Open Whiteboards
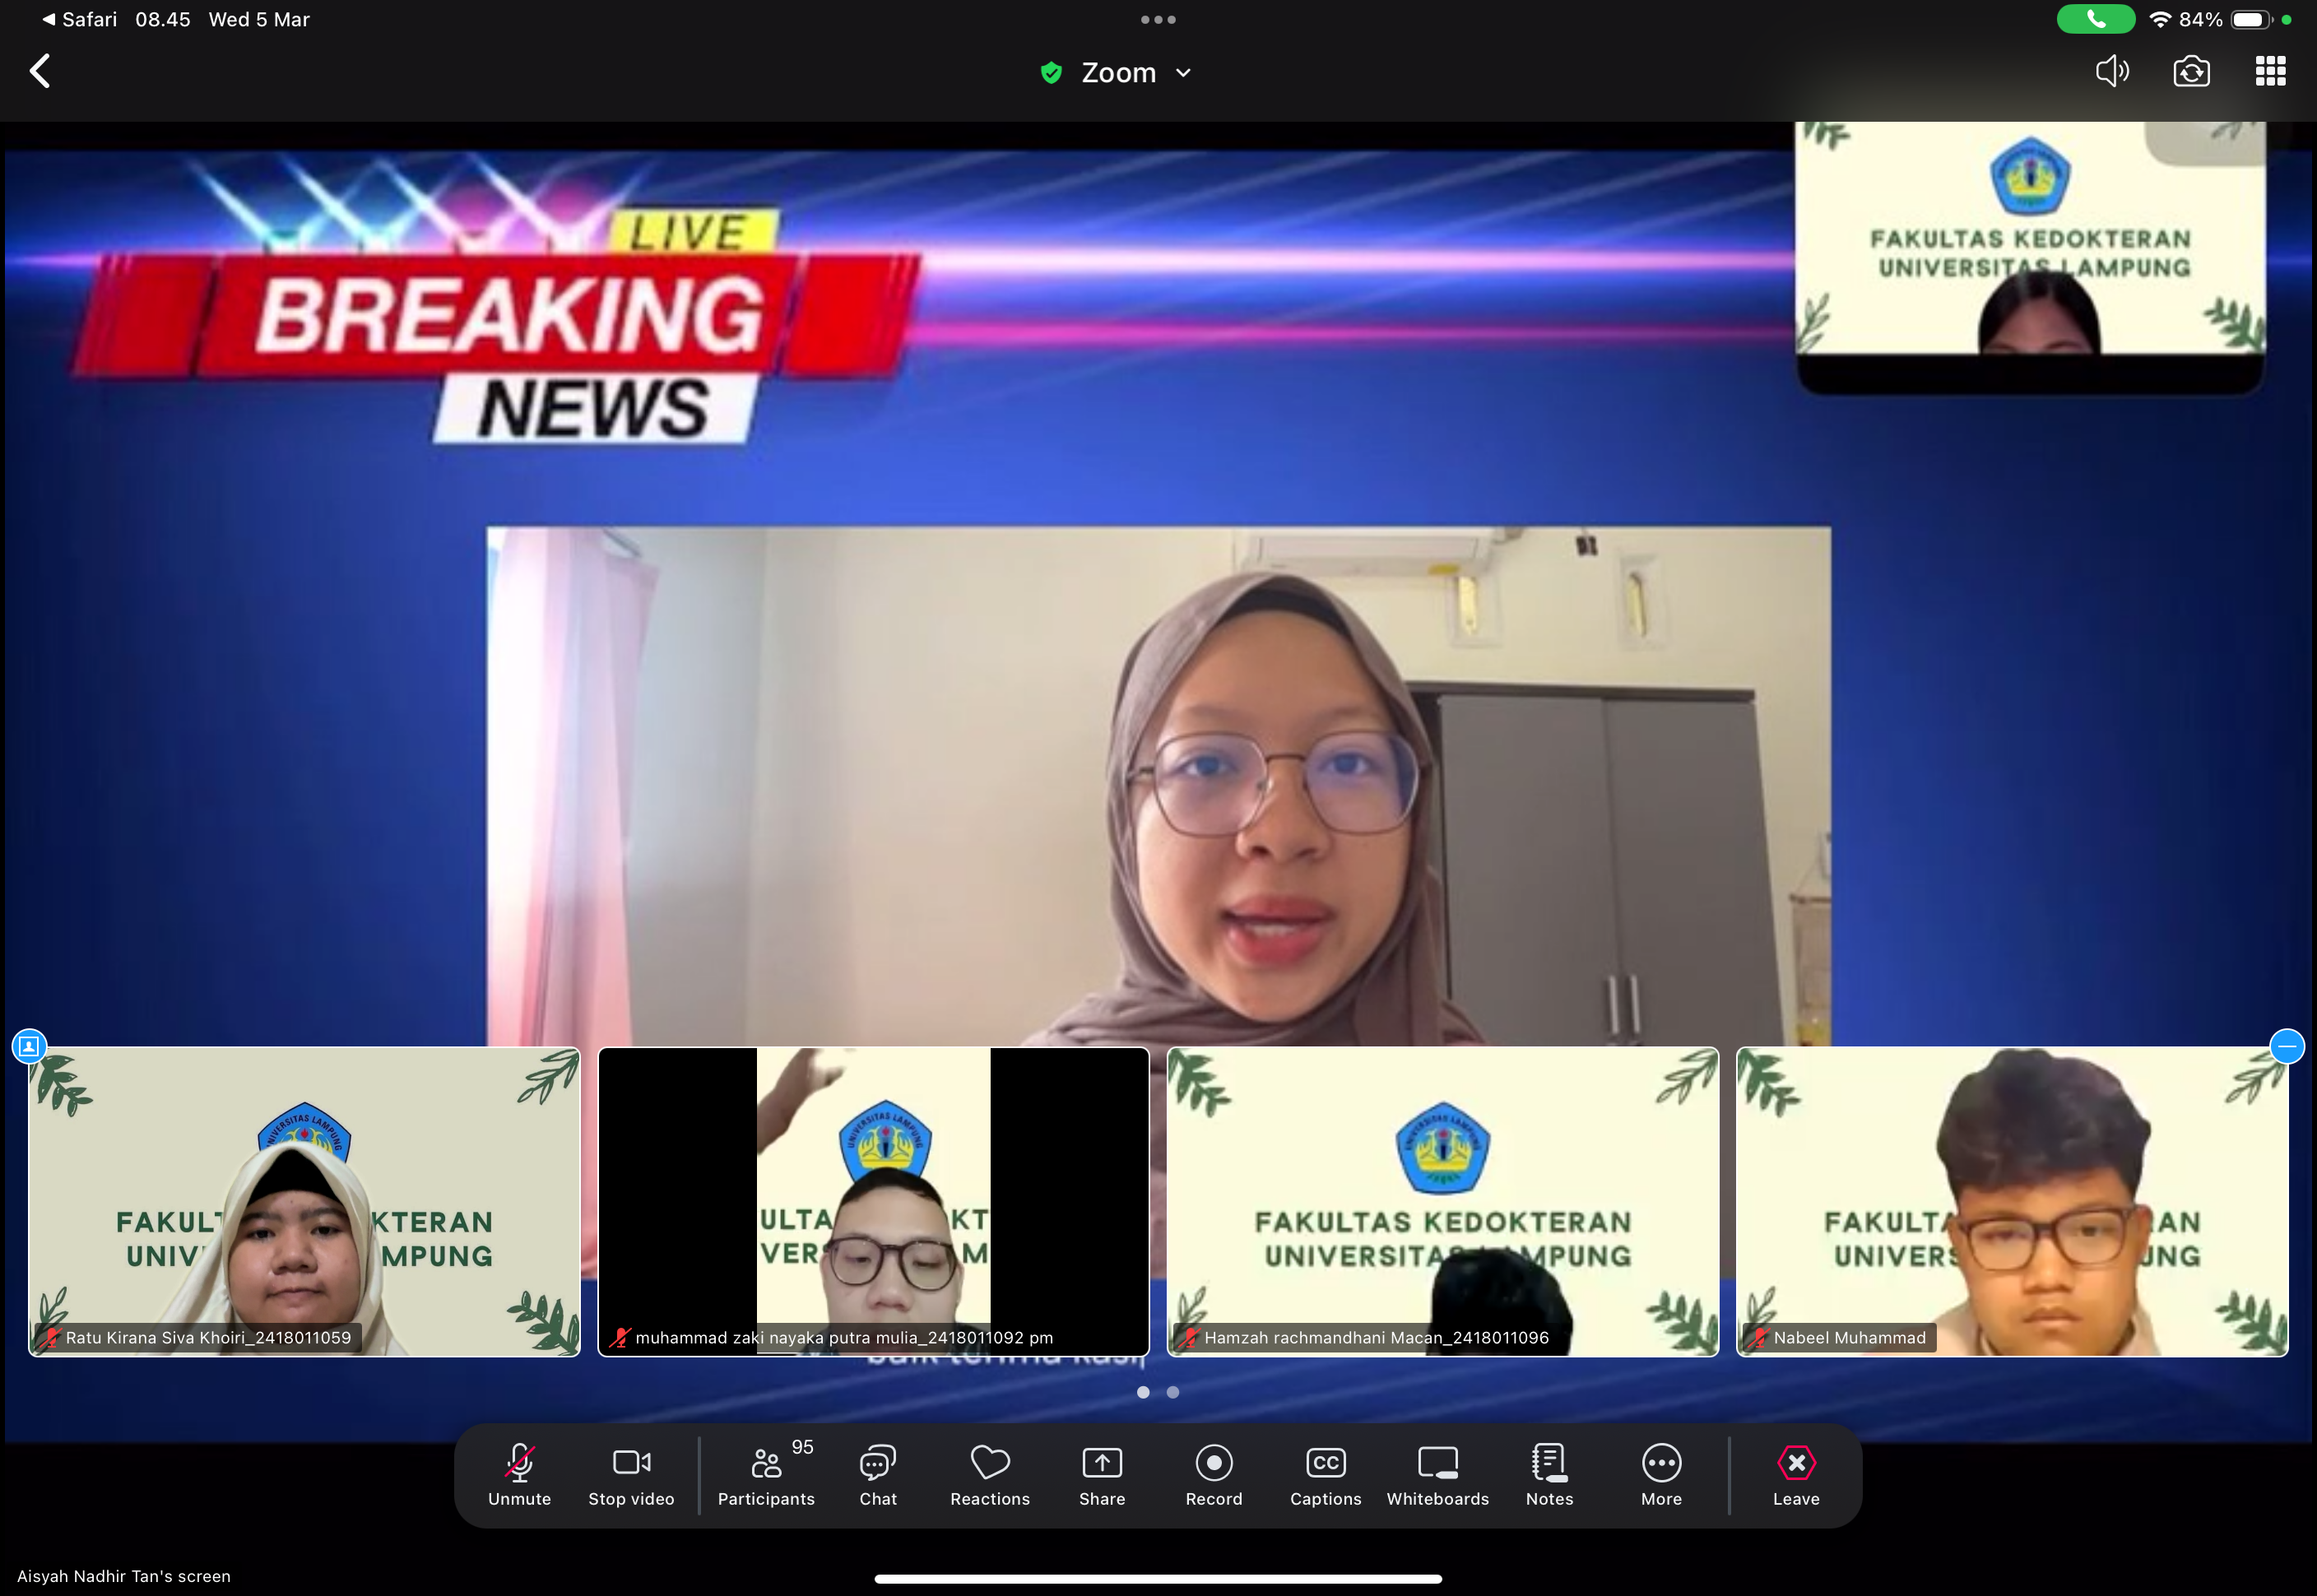2317x1596 pixels. (x=1438, y=1475)
